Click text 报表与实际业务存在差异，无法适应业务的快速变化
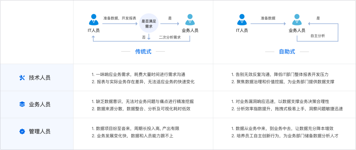This screenshot has width=356, height=150. [146, 82]
